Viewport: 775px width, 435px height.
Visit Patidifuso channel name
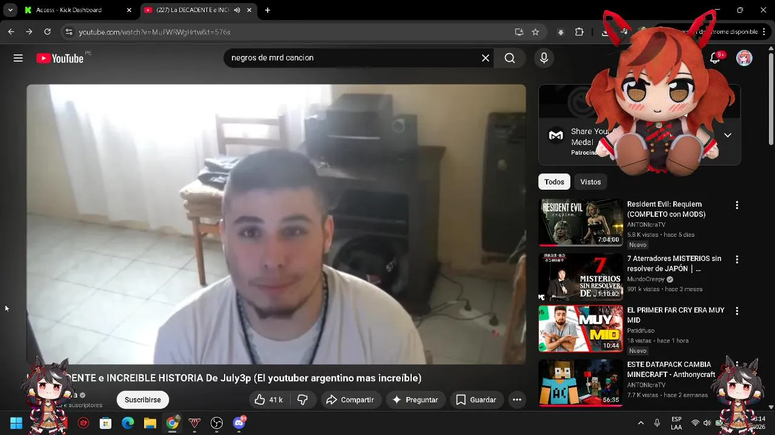[x=641, y=330]
